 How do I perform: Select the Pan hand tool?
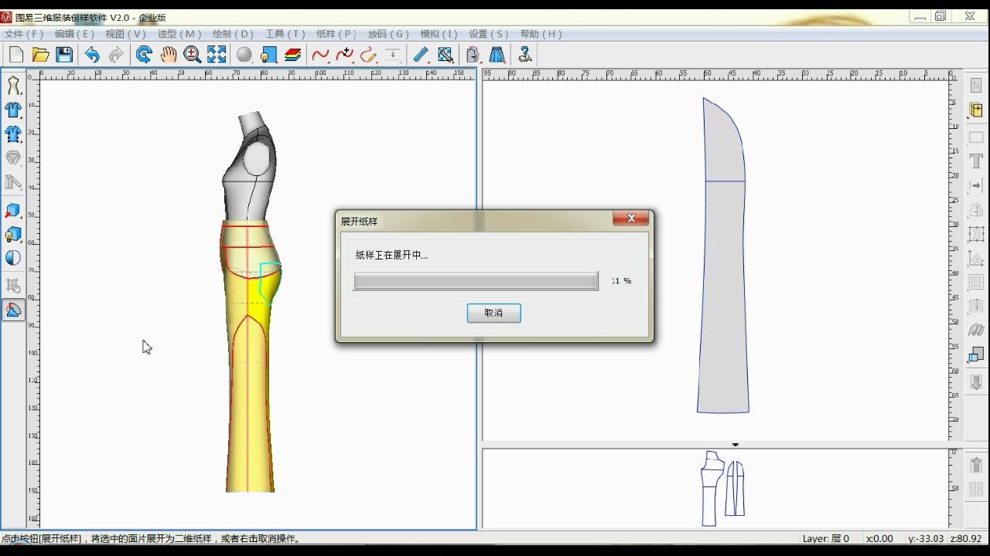point(168,54)
